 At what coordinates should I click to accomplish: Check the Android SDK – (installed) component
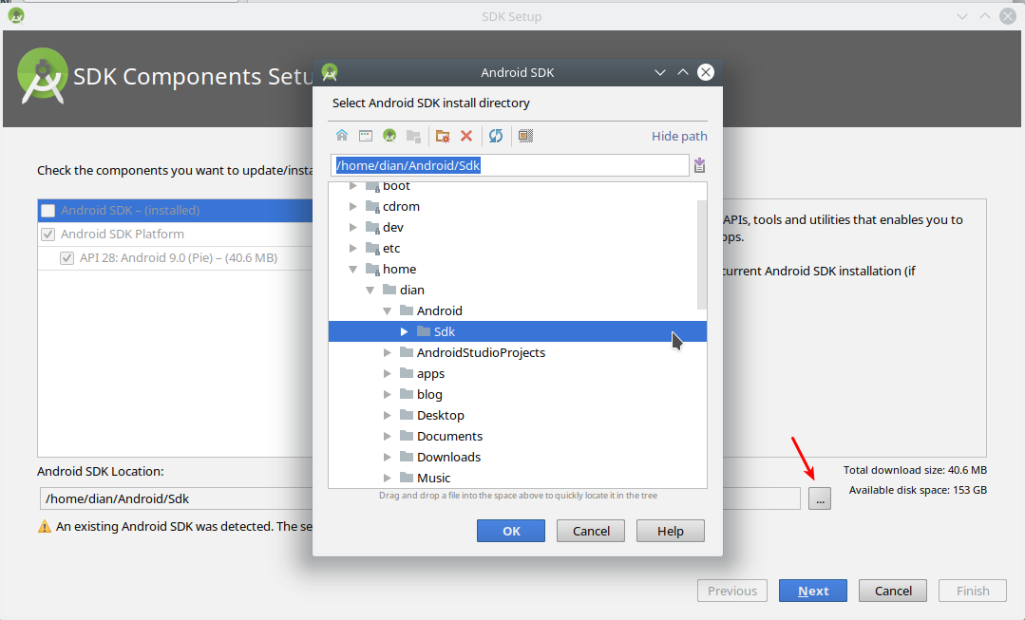[47, 210]
